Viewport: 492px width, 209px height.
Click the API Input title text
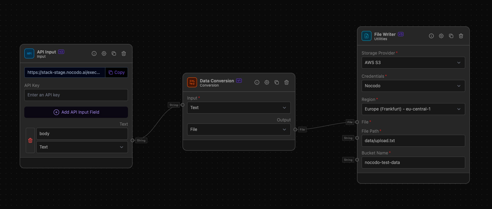tap(47, 52)
